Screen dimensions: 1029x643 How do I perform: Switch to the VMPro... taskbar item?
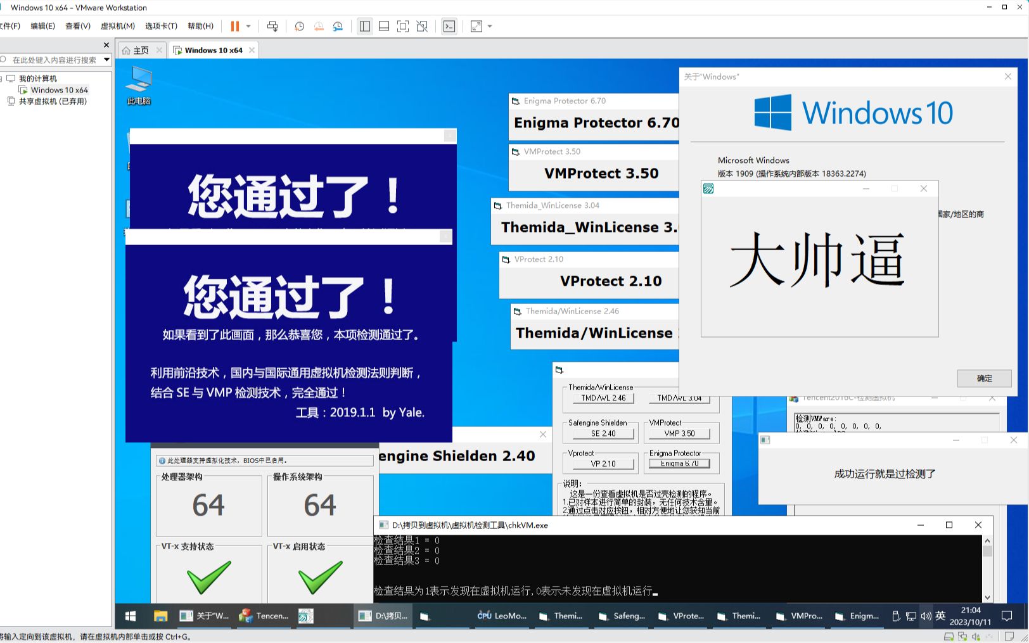(799, 616)
